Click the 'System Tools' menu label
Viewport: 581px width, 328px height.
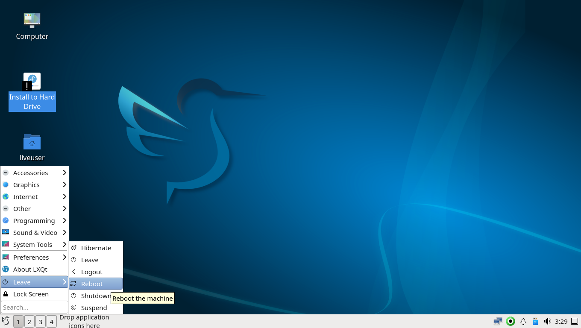[32, 245]
